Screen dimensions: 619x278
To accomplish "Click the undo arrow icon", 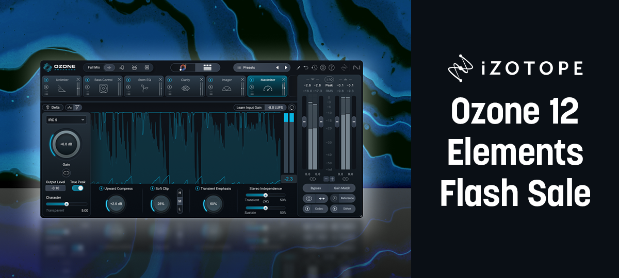I will pyautogui.click(x=306, y=67).
